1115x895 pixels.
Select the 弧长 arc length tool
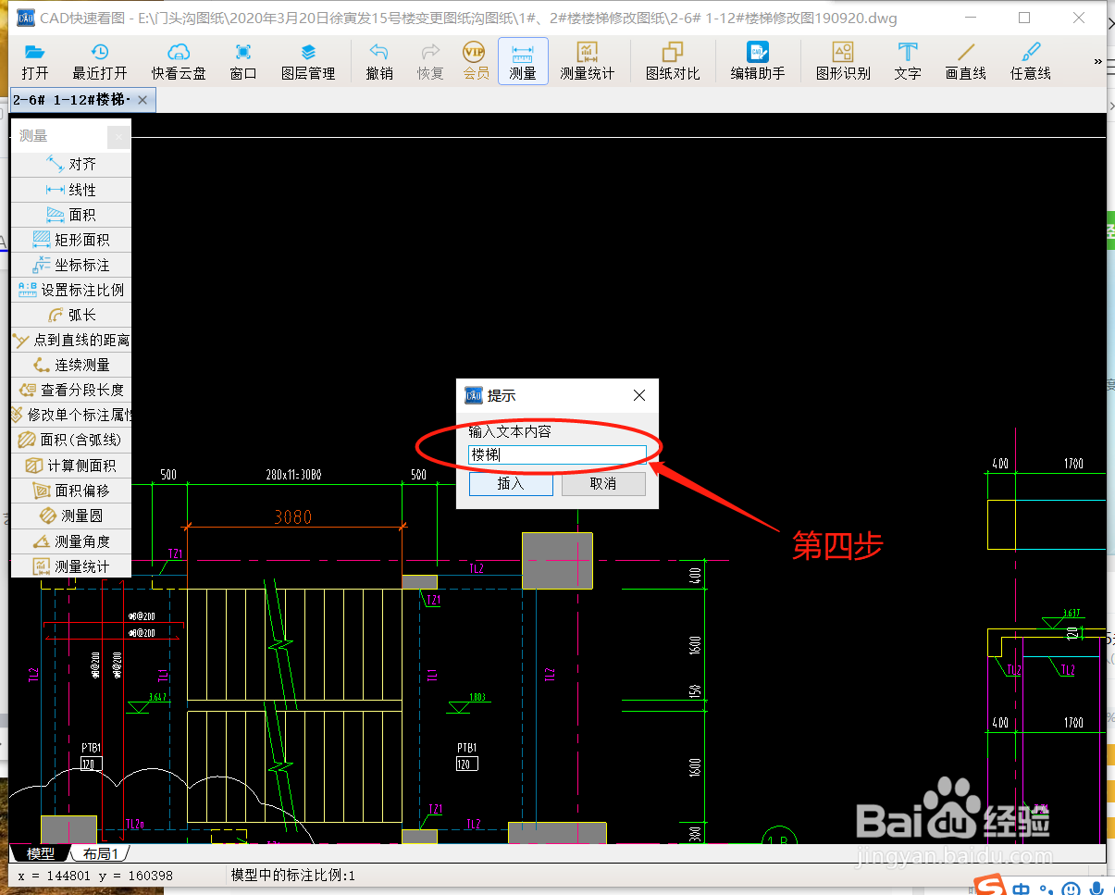pos(78,314)
